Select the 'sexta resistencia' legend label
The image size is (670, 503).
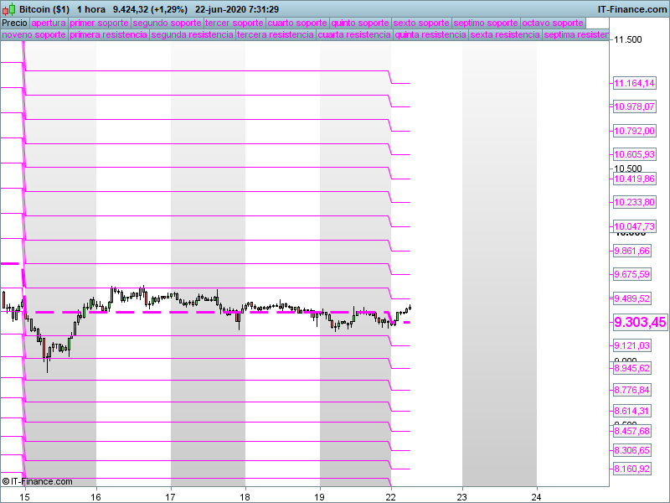(x=504, y=35)
